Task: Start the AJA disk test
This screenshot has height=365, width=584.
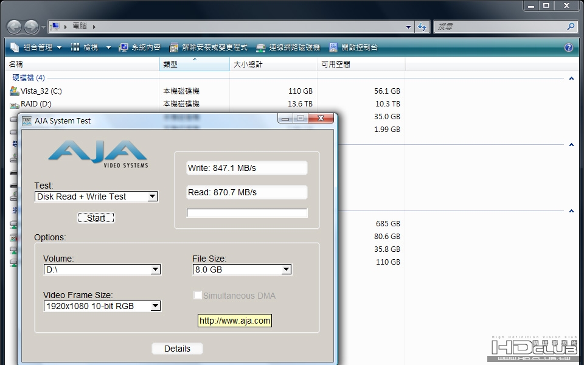Action: click(96, 218)
